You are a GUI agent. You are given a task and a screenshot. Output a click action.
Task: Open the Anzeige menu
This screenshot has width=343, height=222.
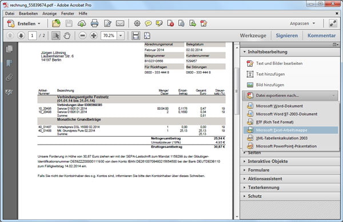coord(49,14)
